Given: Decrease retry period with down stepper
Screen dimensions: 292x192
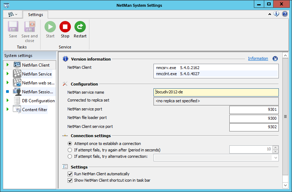Looking at the screenshot, I should click(x=275, y=151).
